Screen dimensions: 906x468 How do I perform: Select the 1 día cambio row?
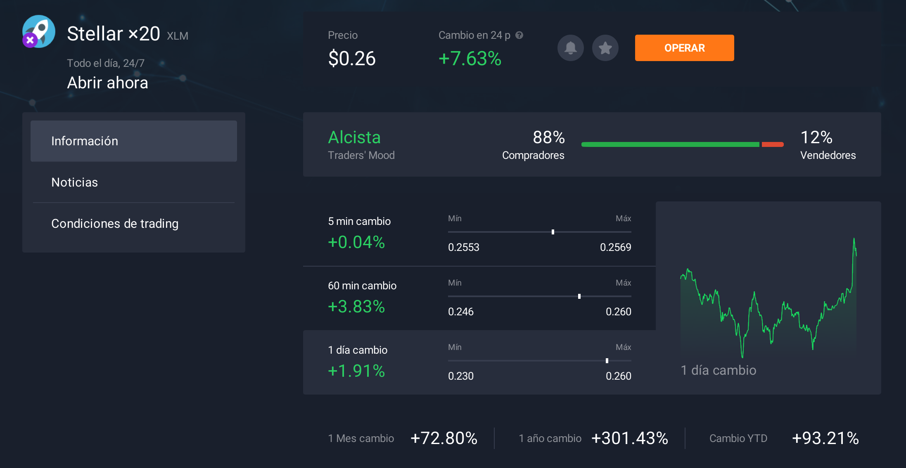point(479,362)
